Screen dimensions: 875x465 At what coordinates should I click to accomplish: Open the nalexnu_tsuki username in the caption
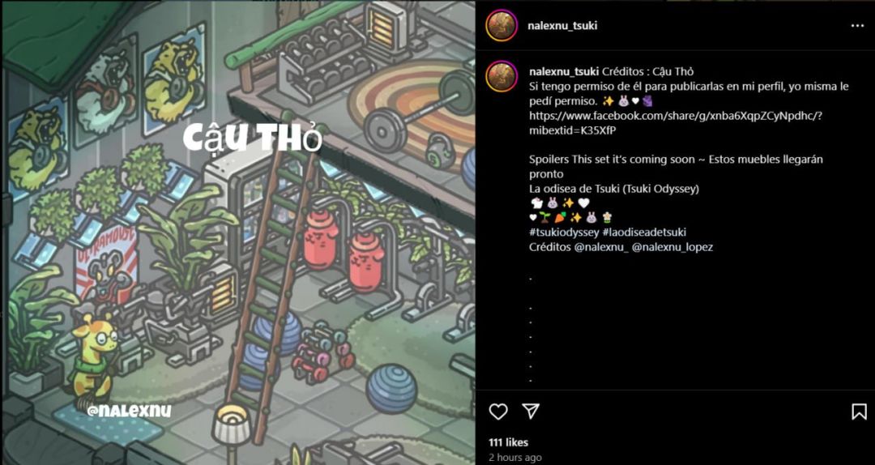[564, 72]
